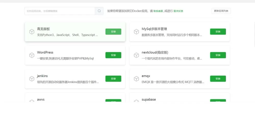This screenshot has height=115, width=255.
Task: Install jenkins via its 安装 button
Action: click(x=113, y=79)
